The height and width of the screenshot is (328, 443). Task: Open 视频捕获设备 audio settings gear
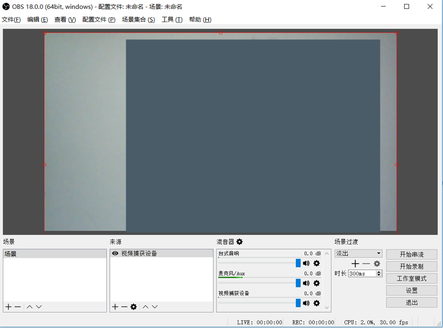point(317,303)
